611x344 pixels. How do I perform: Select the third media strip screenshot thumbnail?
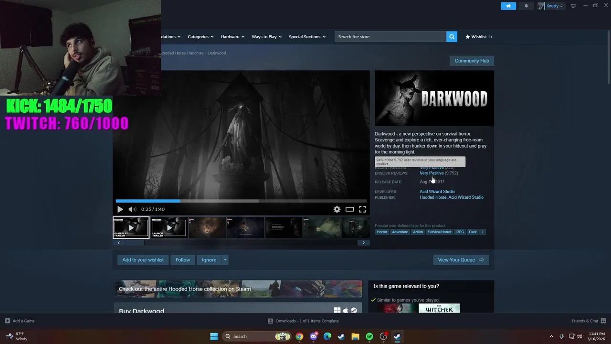(207, 227)
